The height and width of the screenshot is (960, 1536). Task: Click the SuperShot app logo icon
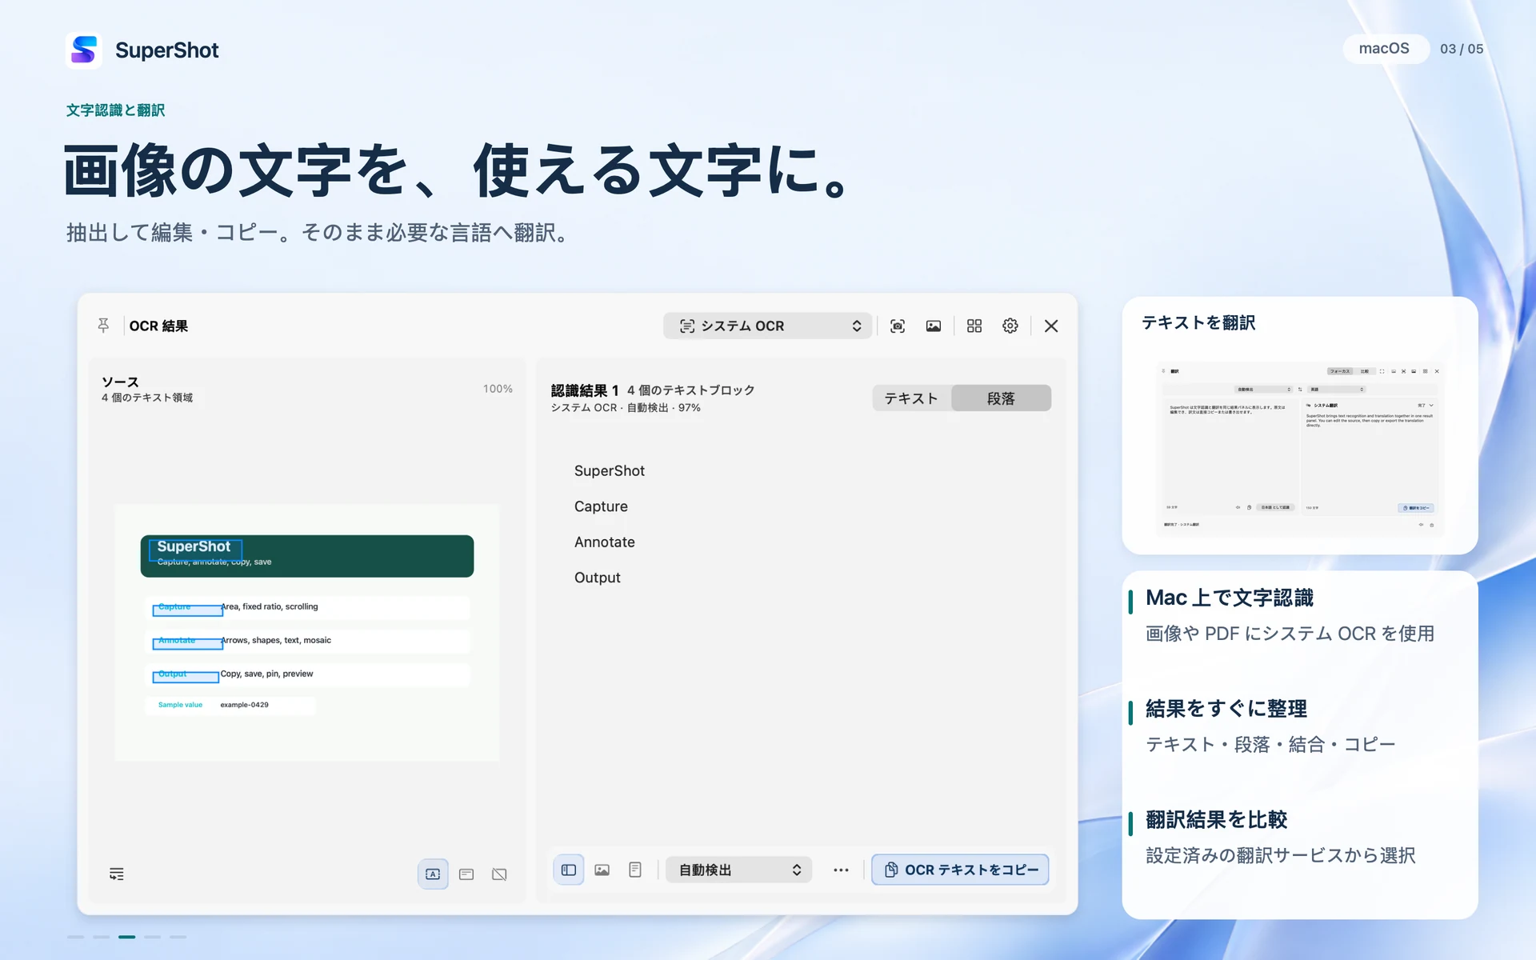click(83, 50)
